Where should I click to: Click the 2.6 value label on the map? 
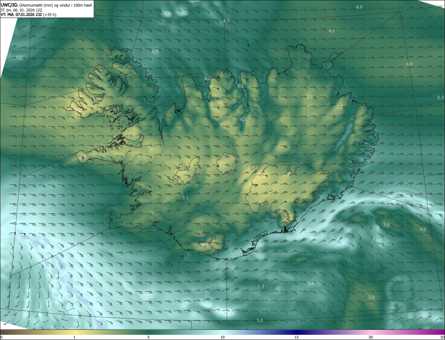click(340, 107)
